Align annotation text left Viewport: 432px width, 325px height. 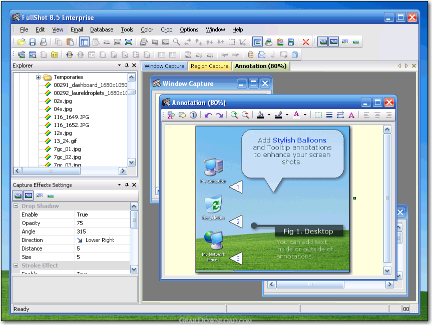click(x=366, y=115)
